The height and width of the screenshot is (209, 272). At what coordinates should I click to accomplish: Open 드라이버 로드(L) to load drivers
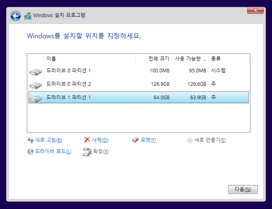click(53, 151)
